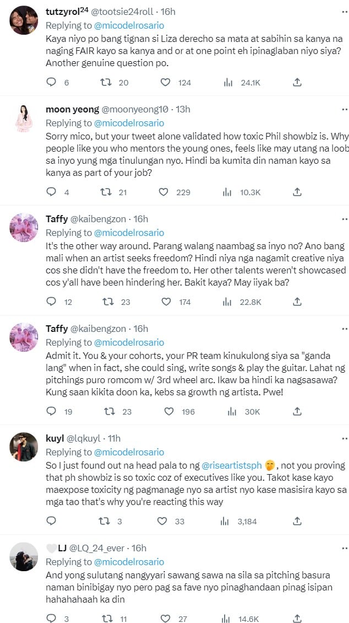View moon yeong's profile avatar
Image resolution: width=349 pixels, height=623 pixels.
[x=24, y=118]
